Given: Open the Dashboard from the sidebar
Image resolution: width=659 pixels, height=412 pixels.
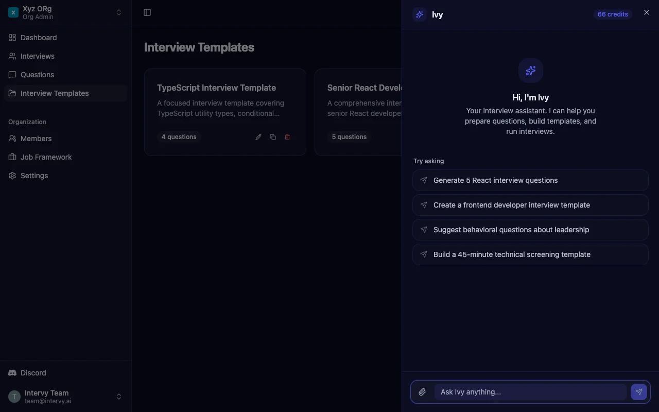Looking at the screenshot, I should [38, 38].
